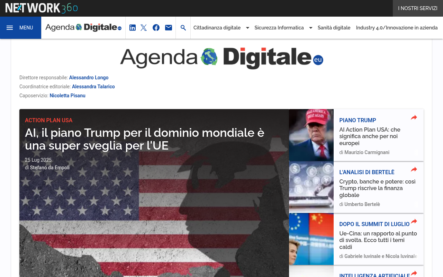Screen dimensions: 443x277
Task: Open the X (Twitter) icon
Action: tap(144, 28)
